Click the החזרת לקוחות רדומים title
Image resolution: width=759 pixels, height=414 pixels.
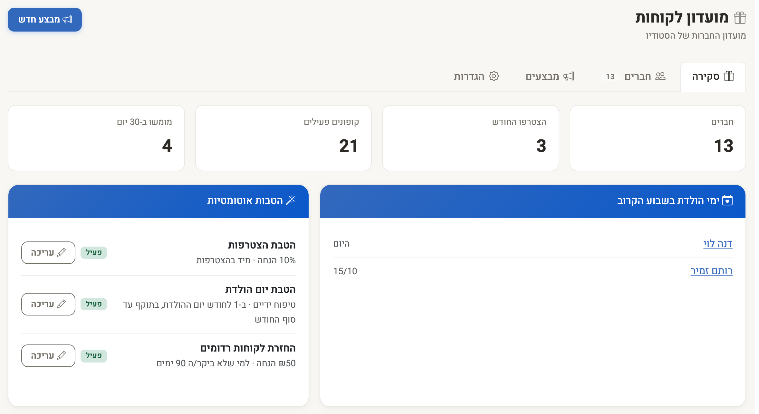248,348
